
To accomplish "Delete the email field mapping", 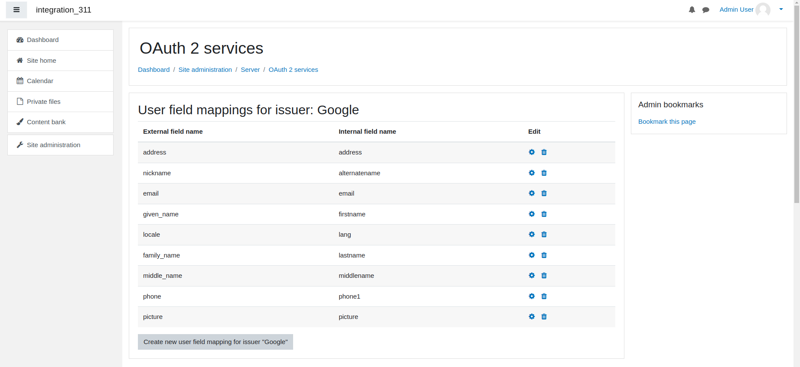I will tap(544, 193).
